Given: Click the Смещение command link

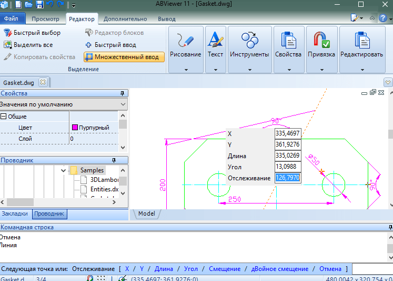Looking at the screenshot, I should (225, 269).
